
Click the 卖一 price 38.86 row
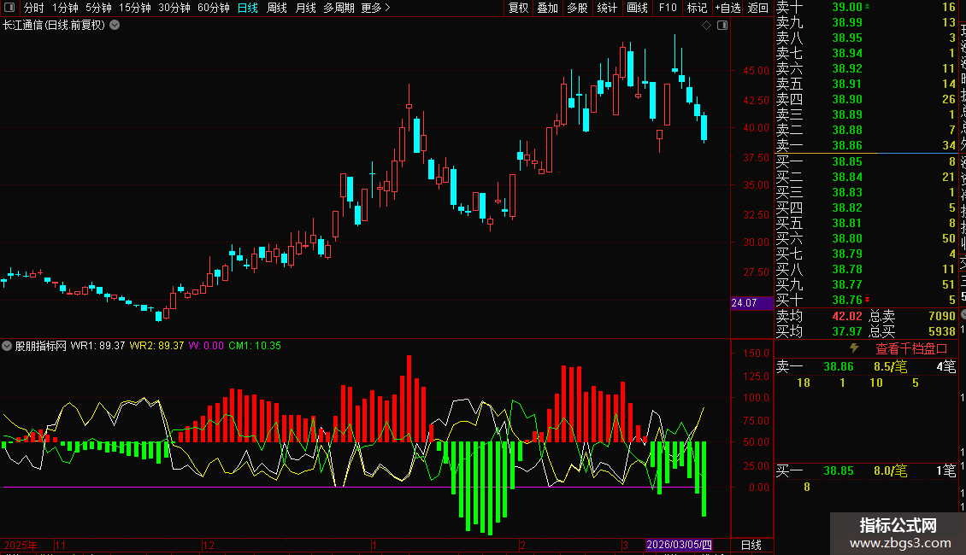(866, 145)
